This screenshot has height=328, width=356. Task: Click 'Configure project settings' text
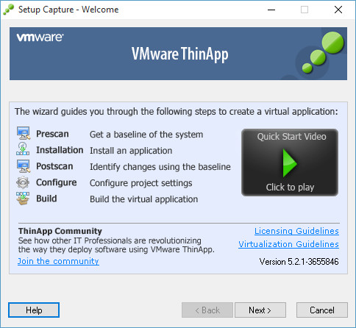pos(141,183)
